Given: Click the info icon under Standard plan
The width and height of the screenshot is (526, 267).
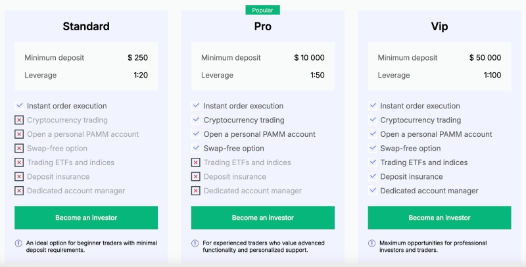Looking at the screenshot, I should coord(18,243).
